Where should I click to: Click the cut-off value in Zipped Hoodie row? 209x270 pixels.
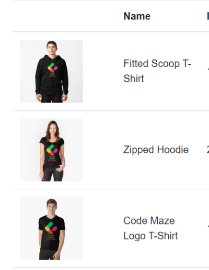tap(208, 150)
